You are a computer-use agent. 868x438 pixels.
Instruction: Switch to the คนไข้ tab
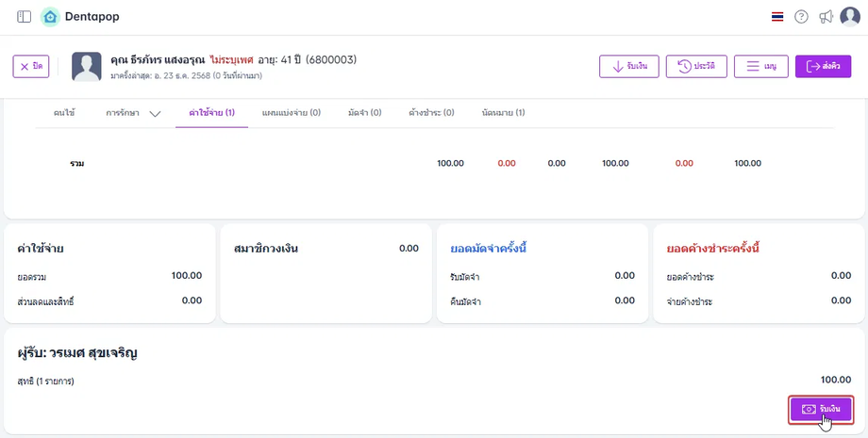coord(64,113)
